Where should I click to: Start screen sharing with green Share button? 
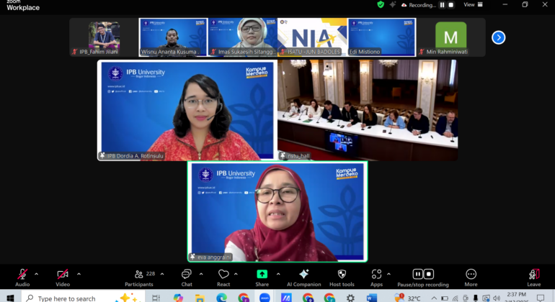coord(262,275)
